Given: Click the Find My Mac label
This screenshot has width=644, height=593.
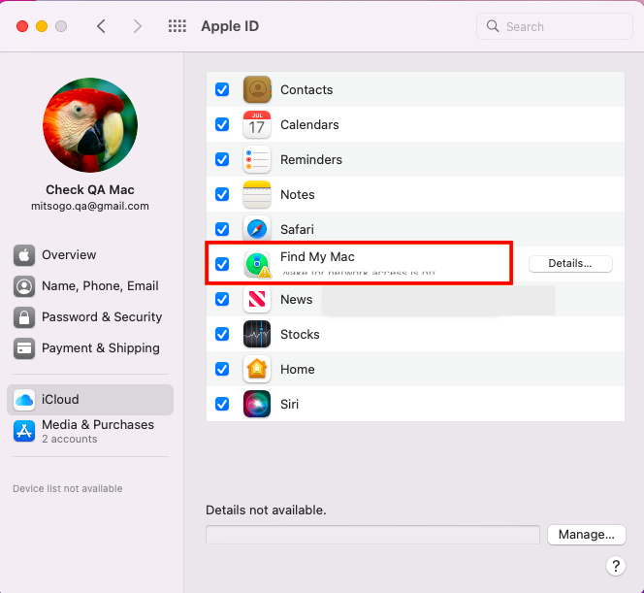Looking at the screenshot, I should 317,257.
